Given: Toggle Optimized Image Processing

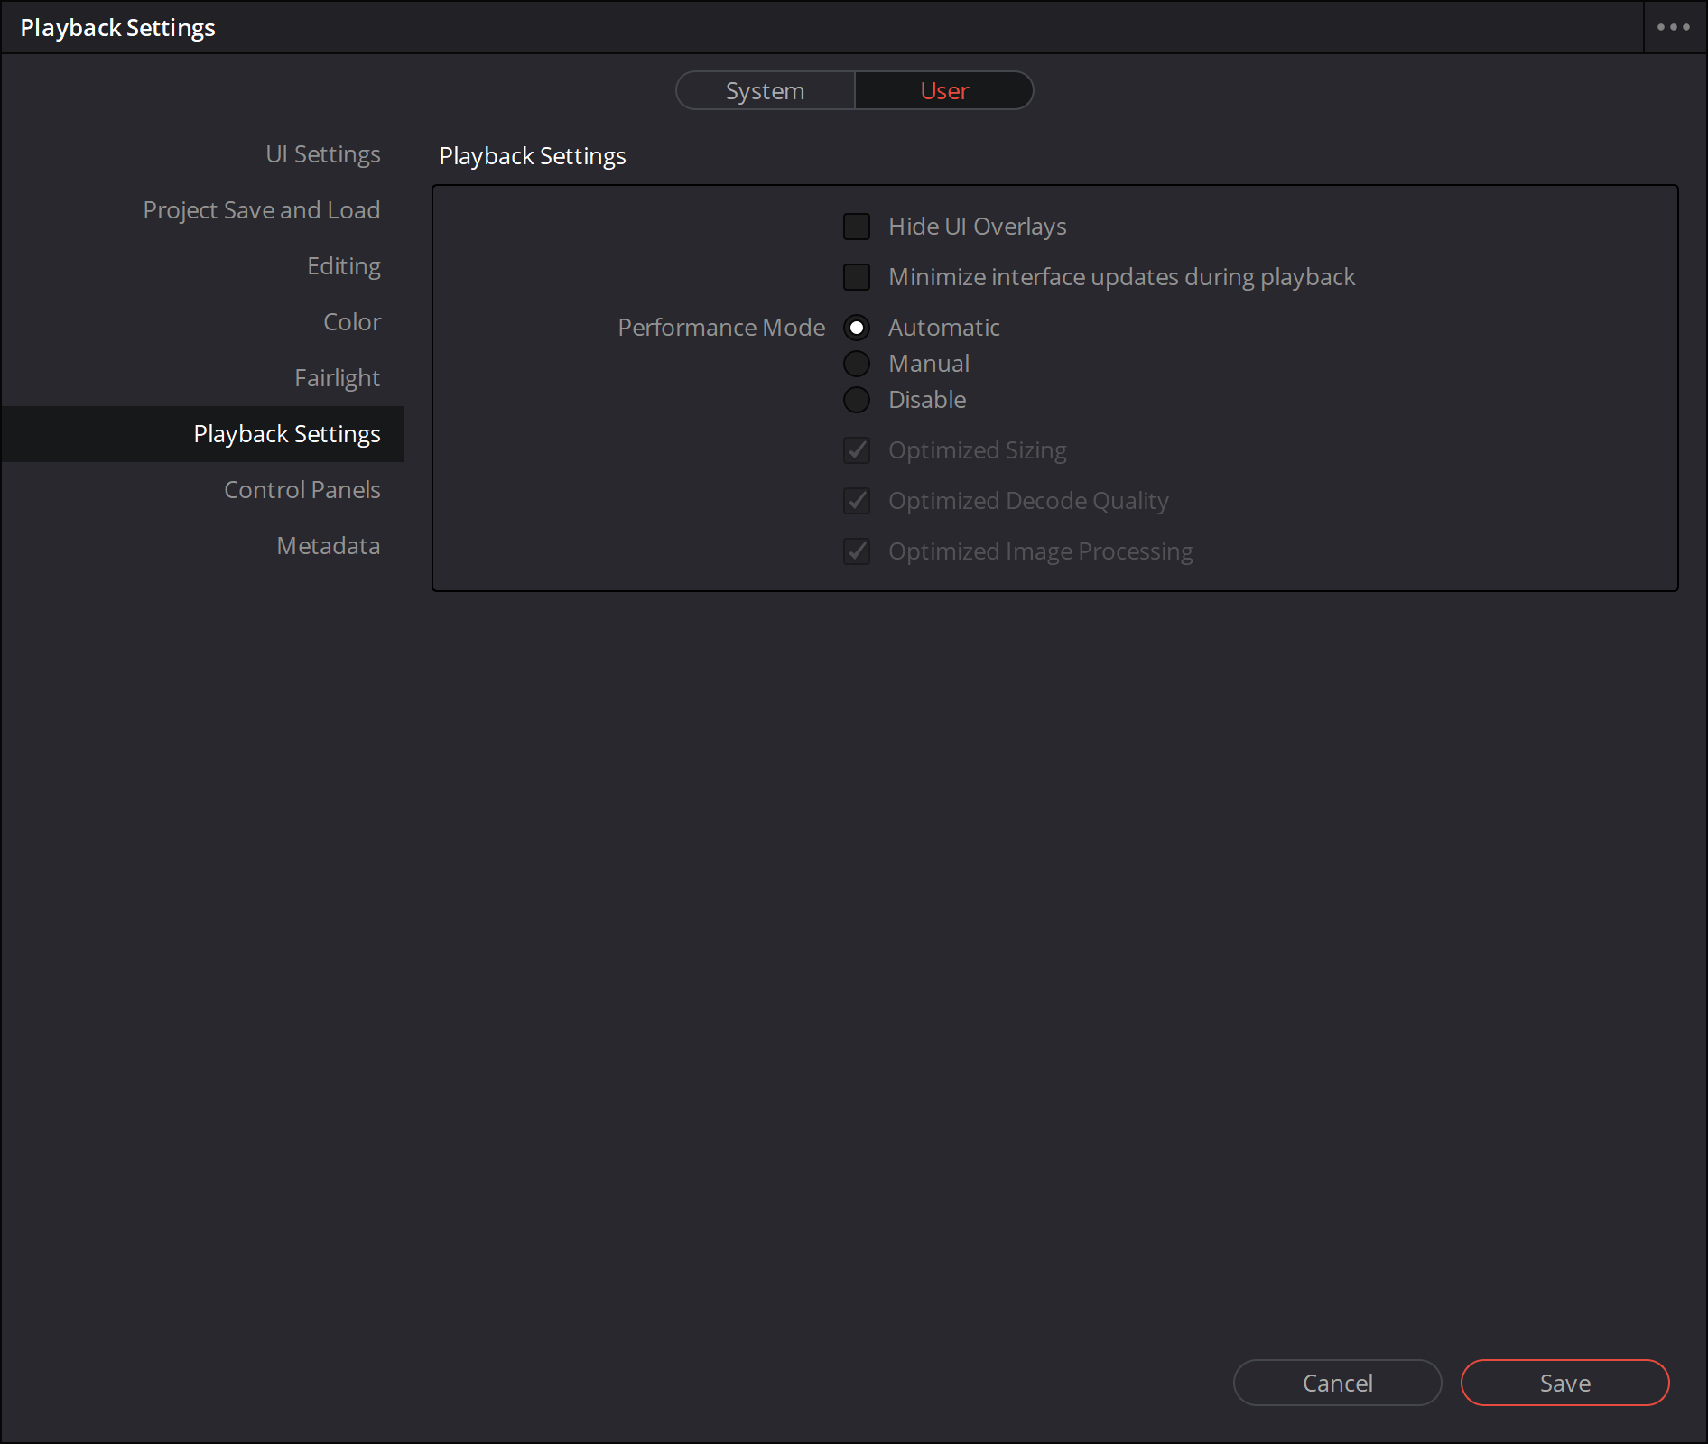Looking at the screenshot, I should 857,551.
